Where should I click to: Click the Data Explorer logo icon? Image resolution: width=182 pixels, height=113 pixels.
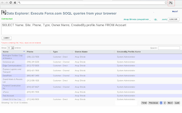coord(4,12)
